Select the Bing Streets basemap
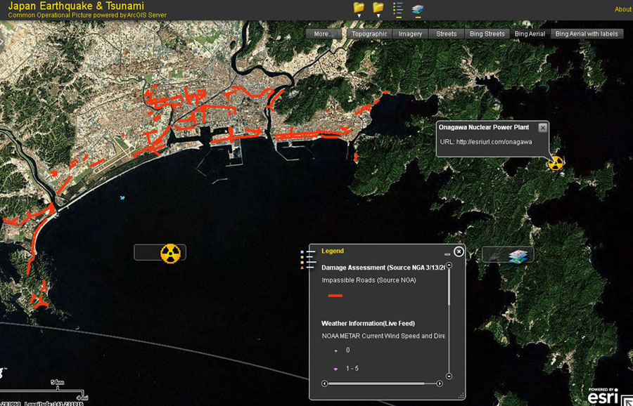The width and height of the screenshot is (633, 406). tap(487, 34)
